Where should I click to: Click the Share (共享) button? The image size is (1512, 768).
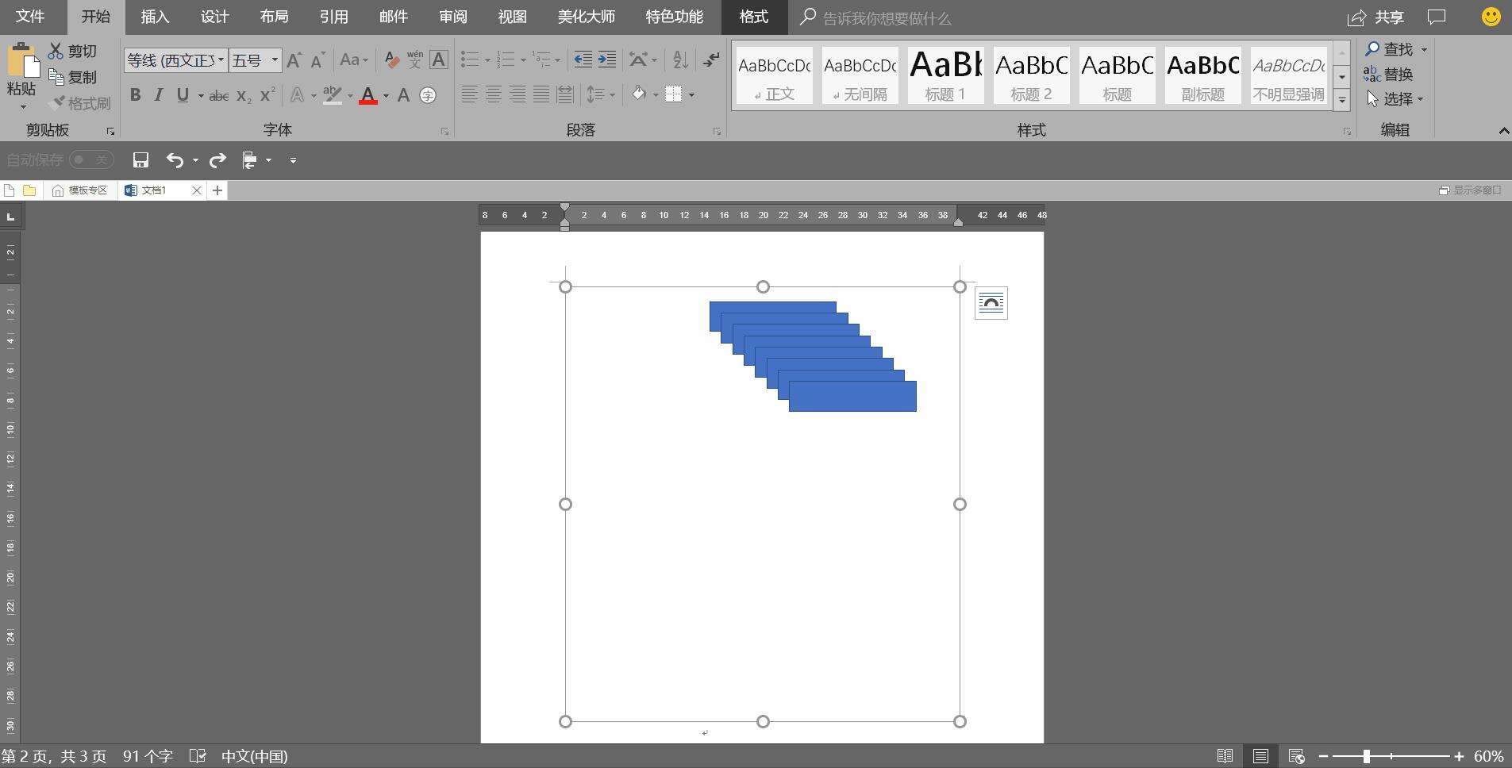pyautogui.click(x=1378, y=17)
